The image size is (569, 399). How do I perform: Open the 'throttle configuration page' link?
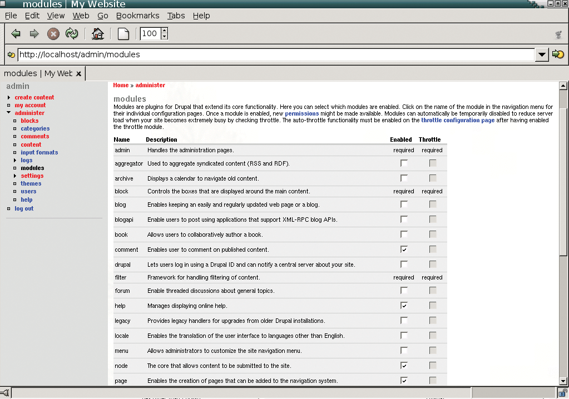(458, 121)
